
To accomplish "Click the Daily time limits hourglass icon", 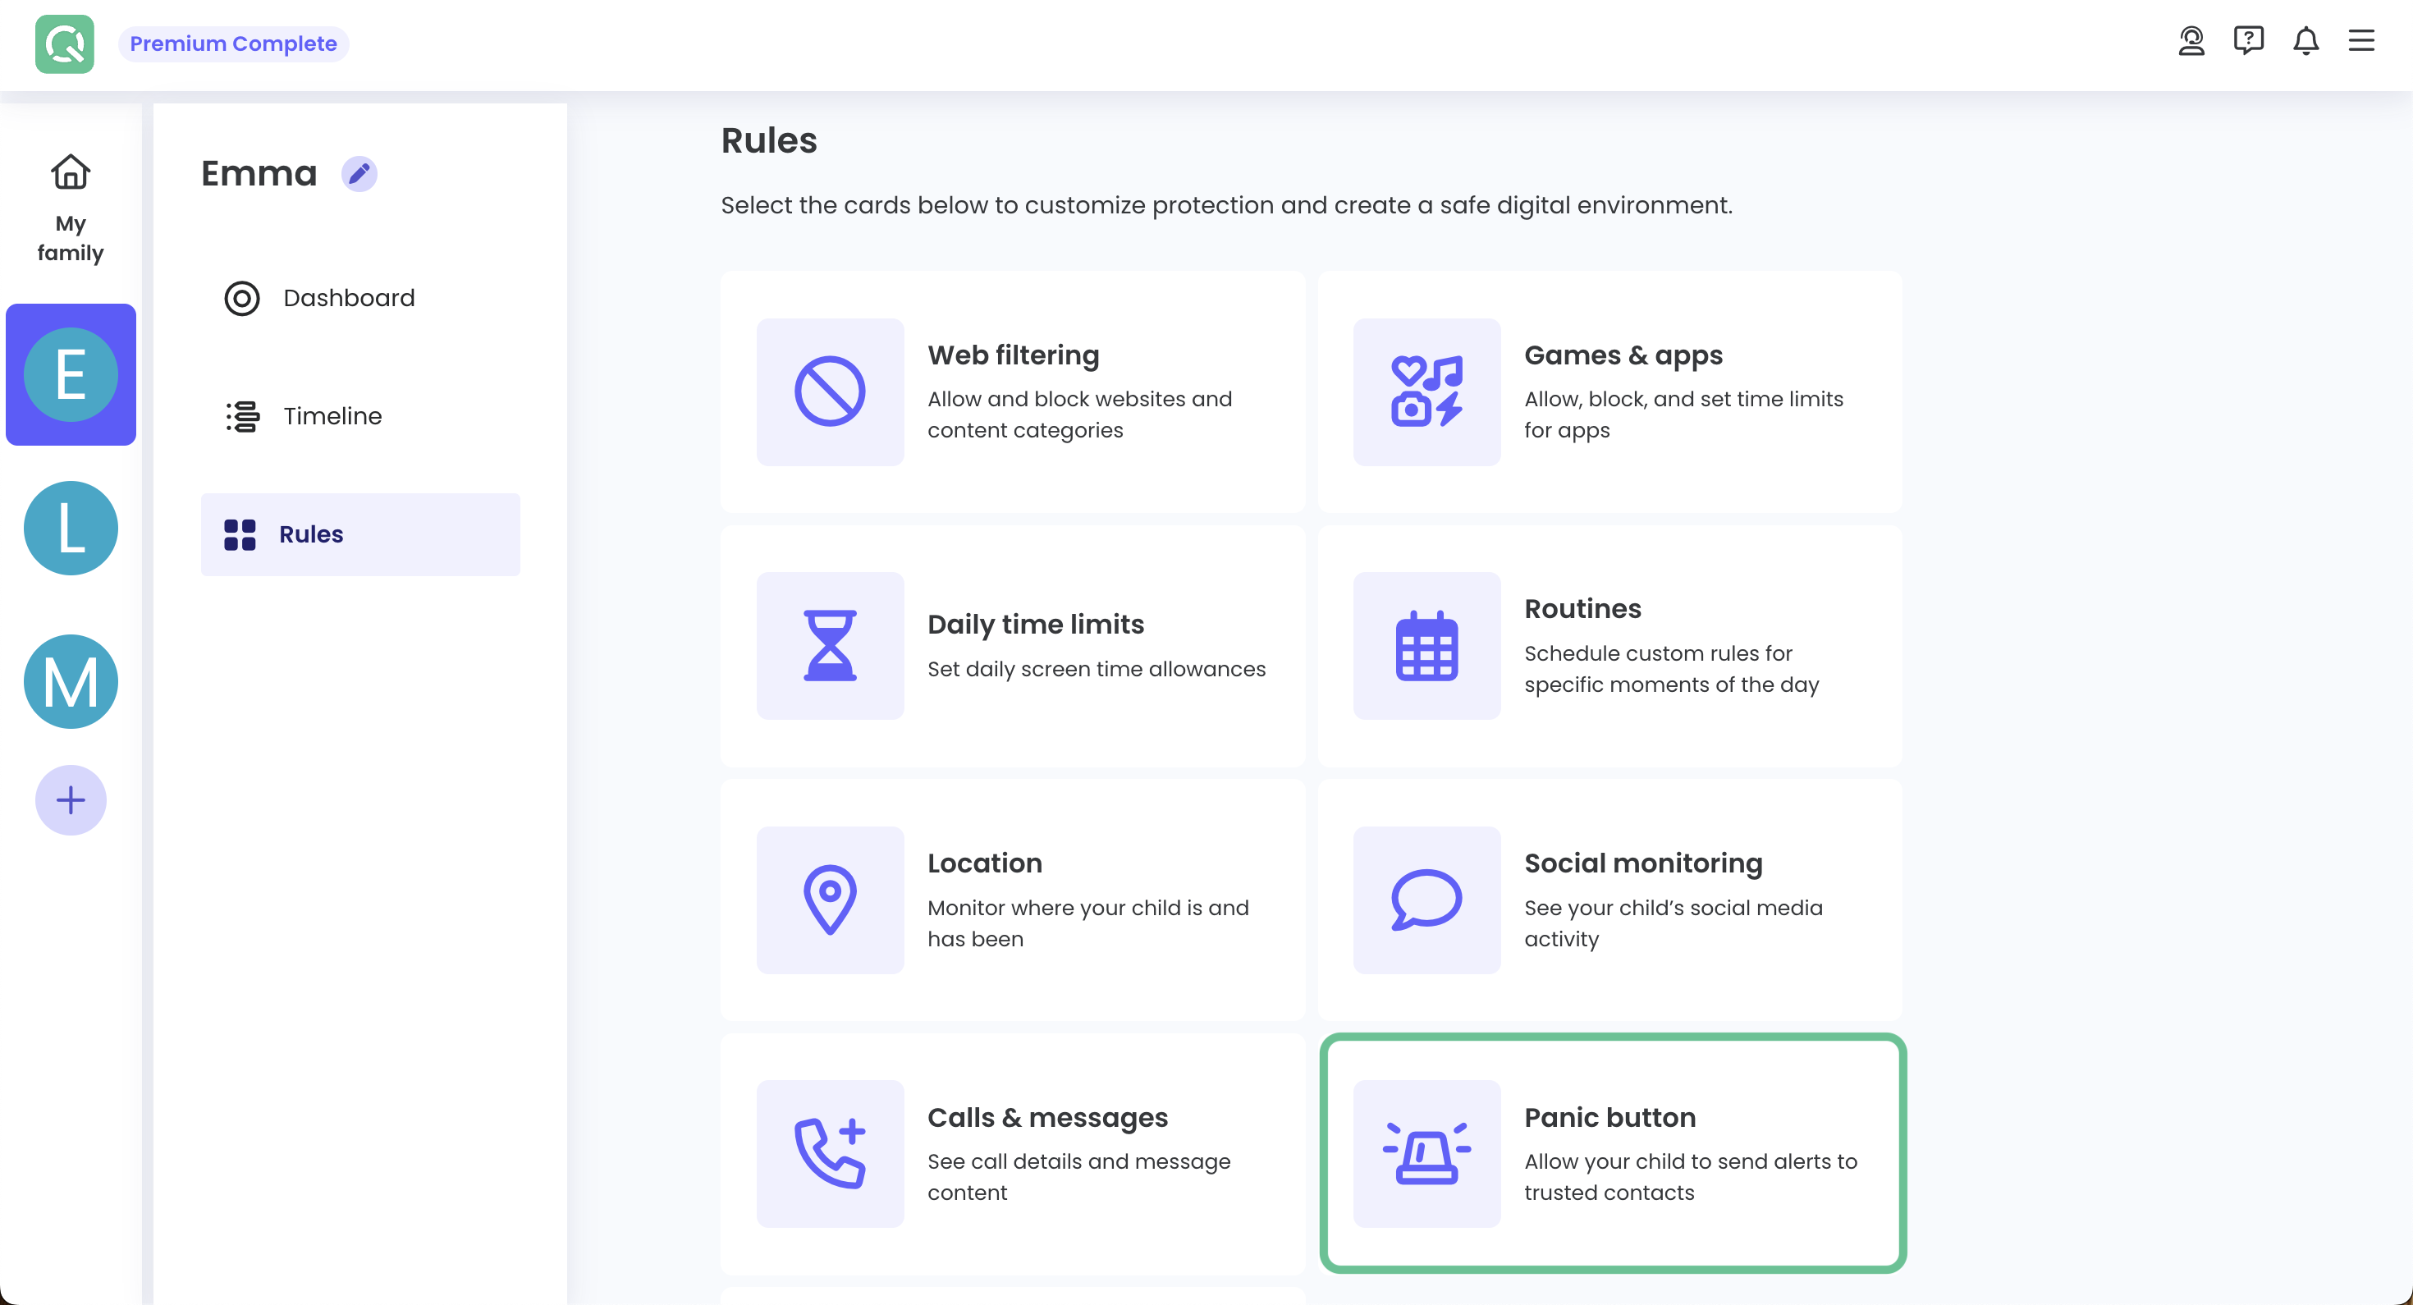I will 830,645.
